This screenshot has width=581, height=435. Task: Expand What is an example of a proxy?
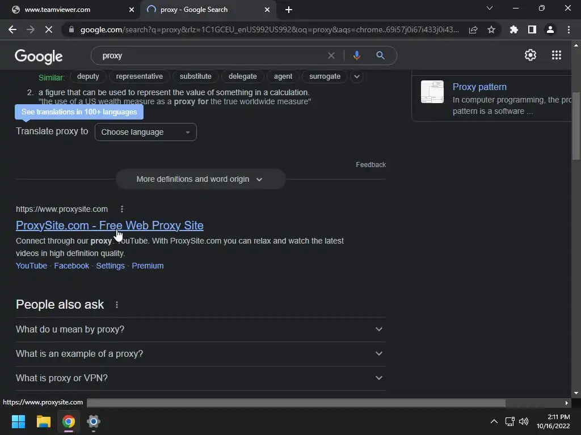click(x=201, y=353)
